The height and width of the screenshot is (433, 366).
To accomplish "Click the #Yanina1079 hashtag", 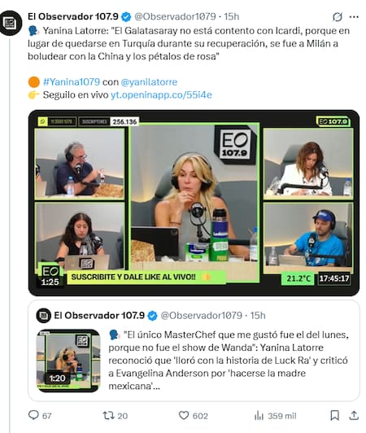I will point(72,82).
